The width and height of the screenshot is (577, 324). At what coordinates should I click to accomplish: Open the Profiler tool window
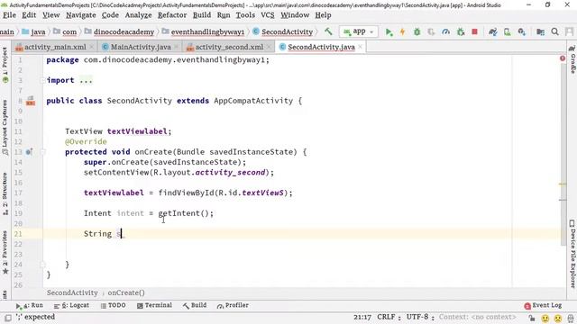tap(233, 305)
